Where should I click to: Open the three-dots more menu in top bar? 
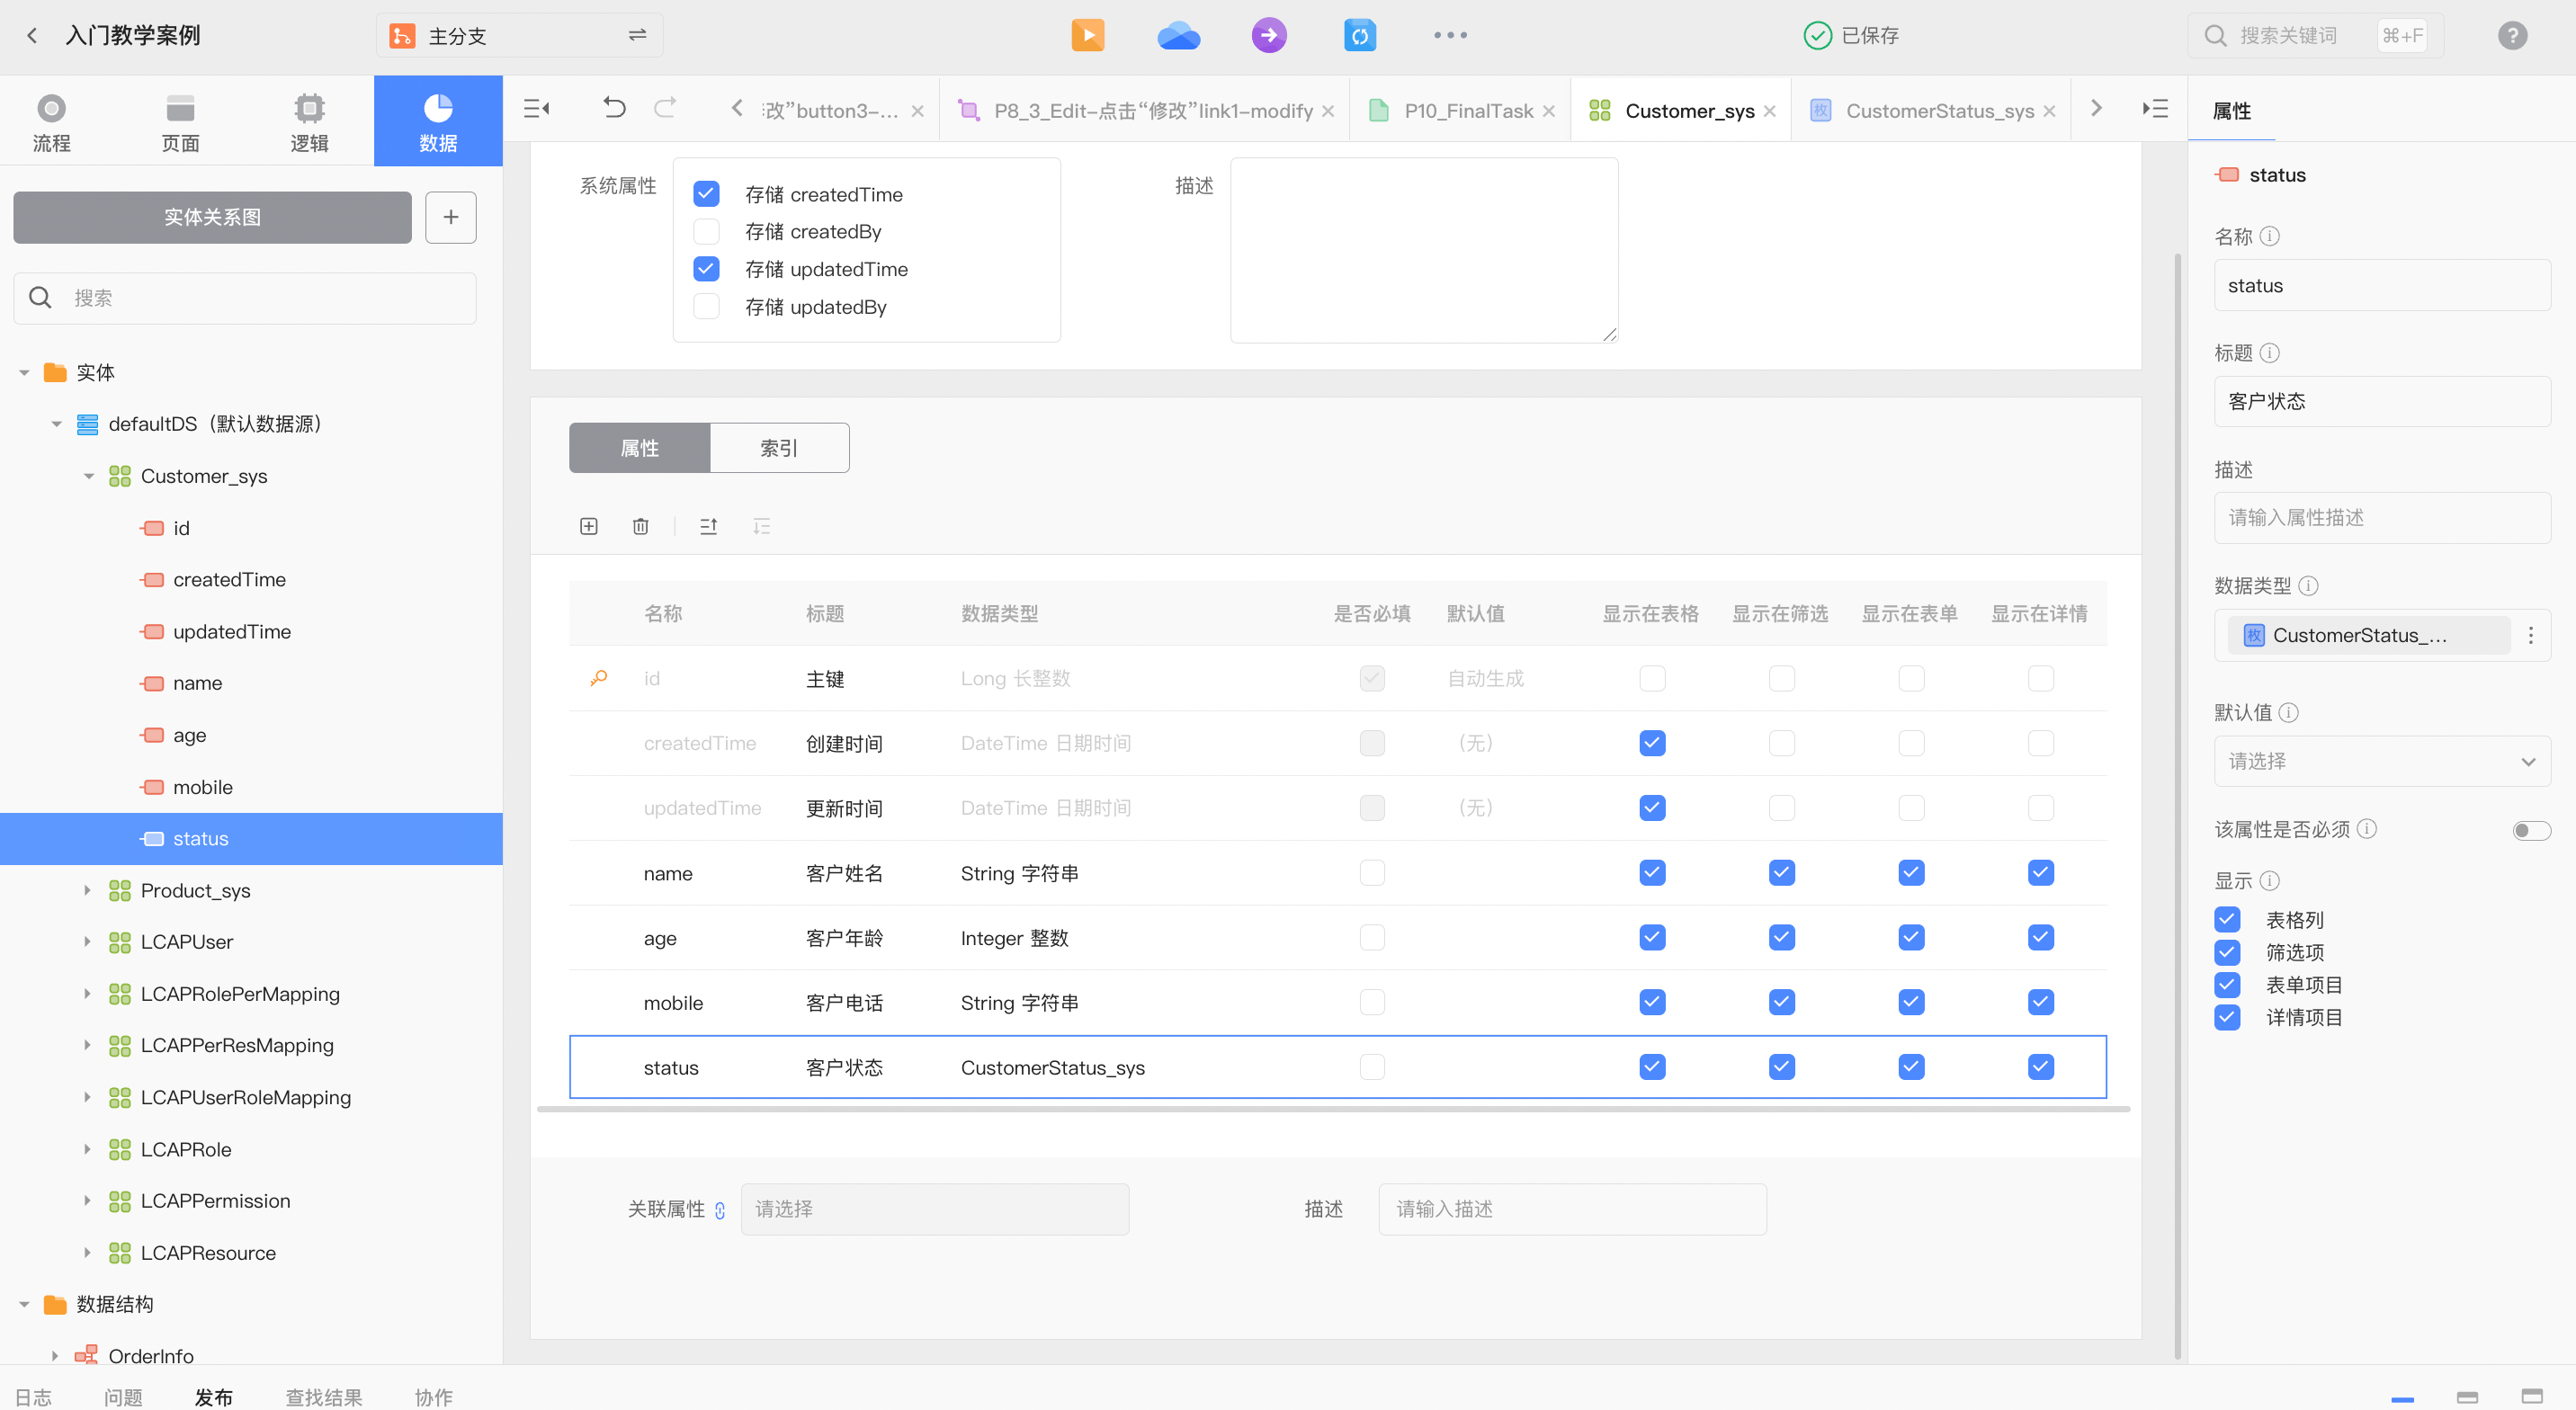click(x=1450, y=35)
